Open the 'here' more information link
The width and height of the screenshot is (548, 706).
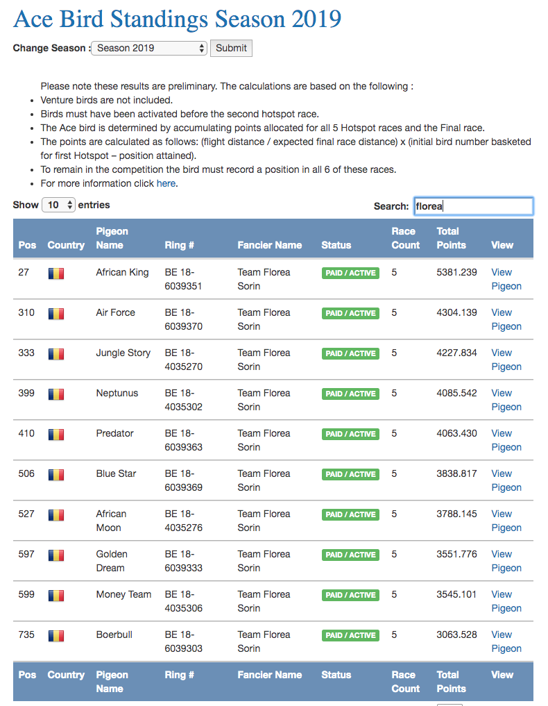(166, 183)
